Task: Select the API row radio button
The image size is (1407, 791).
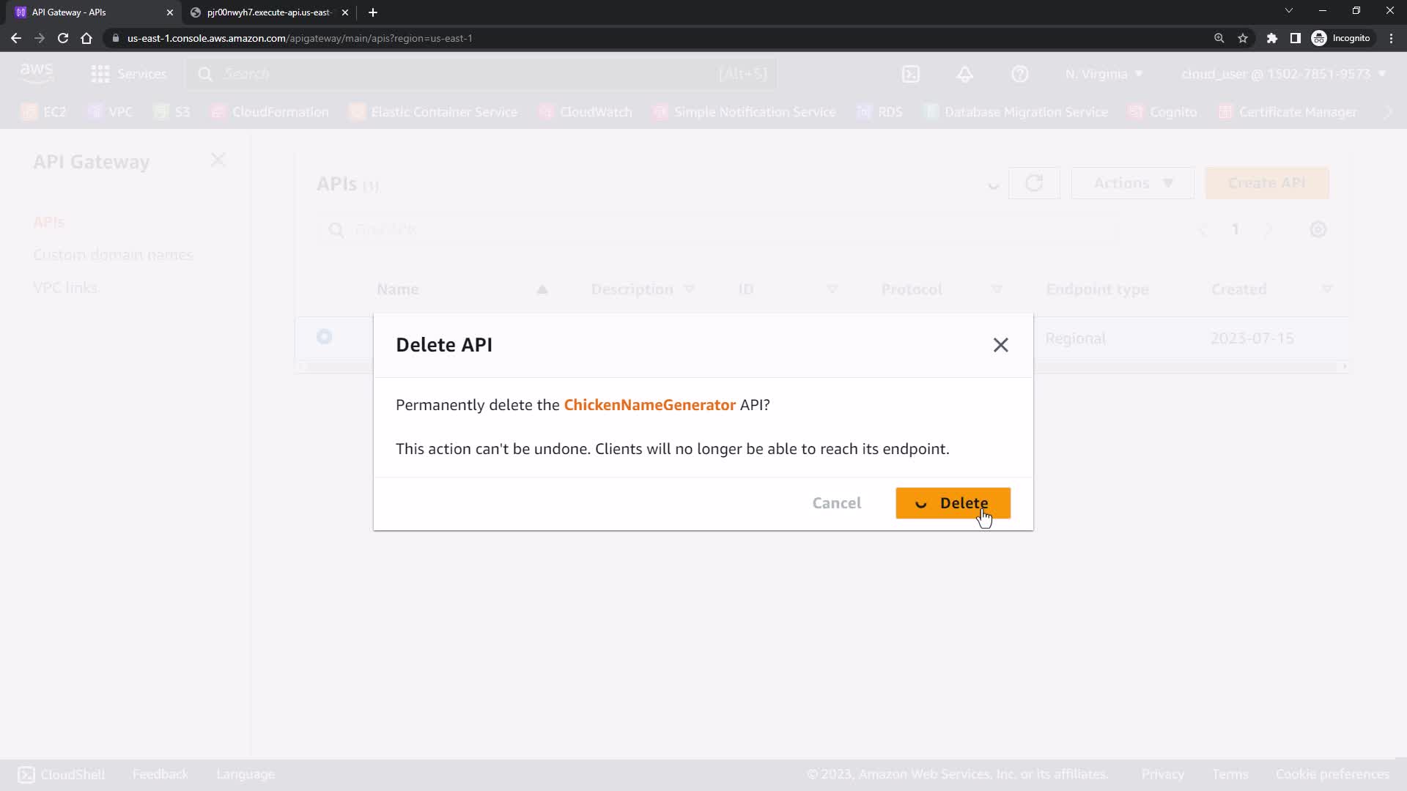Action: click(324, 337)
